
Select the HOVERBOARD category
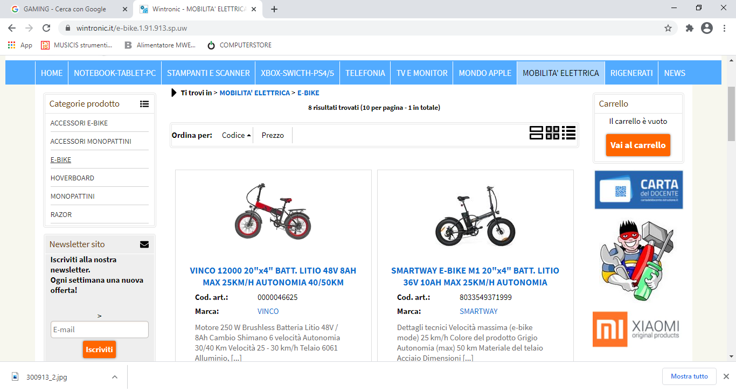(x=72, y=178)
